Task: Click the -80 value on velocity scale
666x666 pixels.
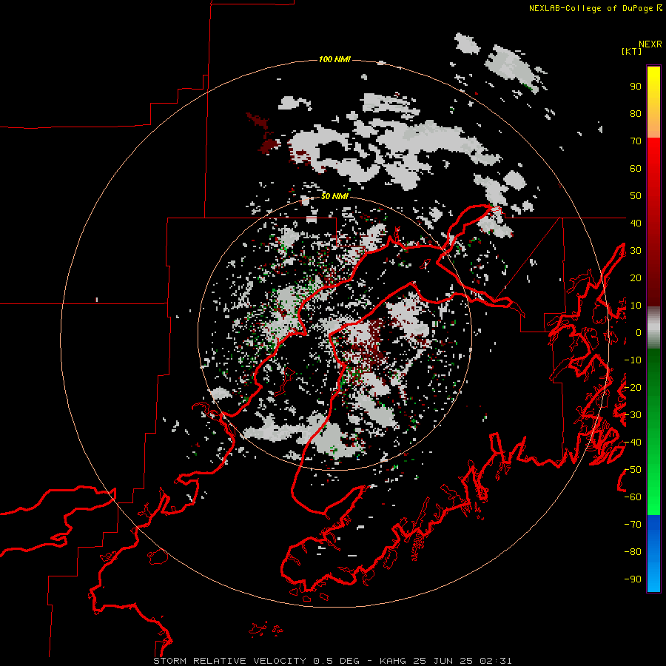Action: pos(633,552)
